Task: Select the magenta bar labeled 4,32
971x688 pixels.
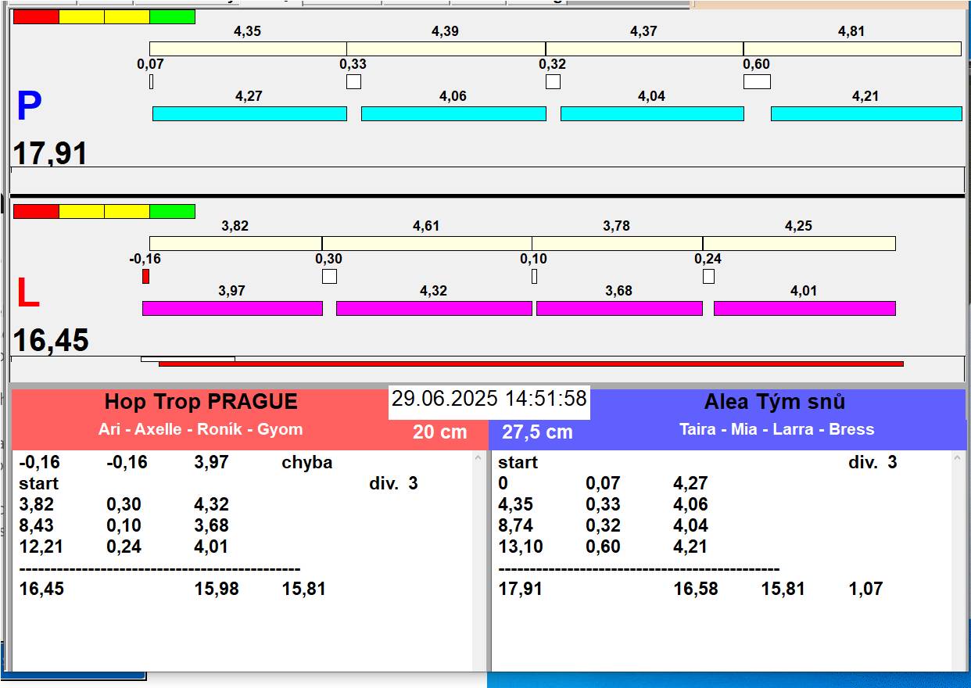Action: point(434,308)
